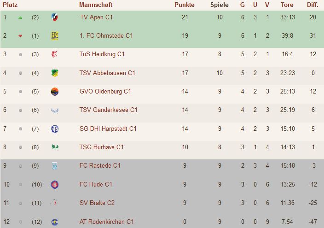324x228 pixels.
Task: Click the Diff. column header
Action: tap(312, 5)
